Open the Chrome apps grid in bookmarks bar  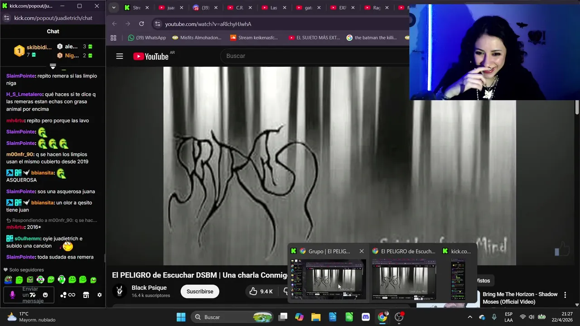tap(113, 38)
